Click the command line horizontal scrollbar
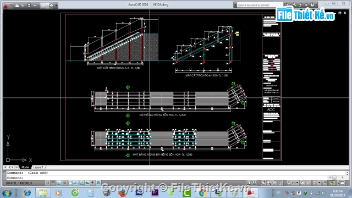Image resolution: width=352 pixels, height=198 pixels. [336, 177]
